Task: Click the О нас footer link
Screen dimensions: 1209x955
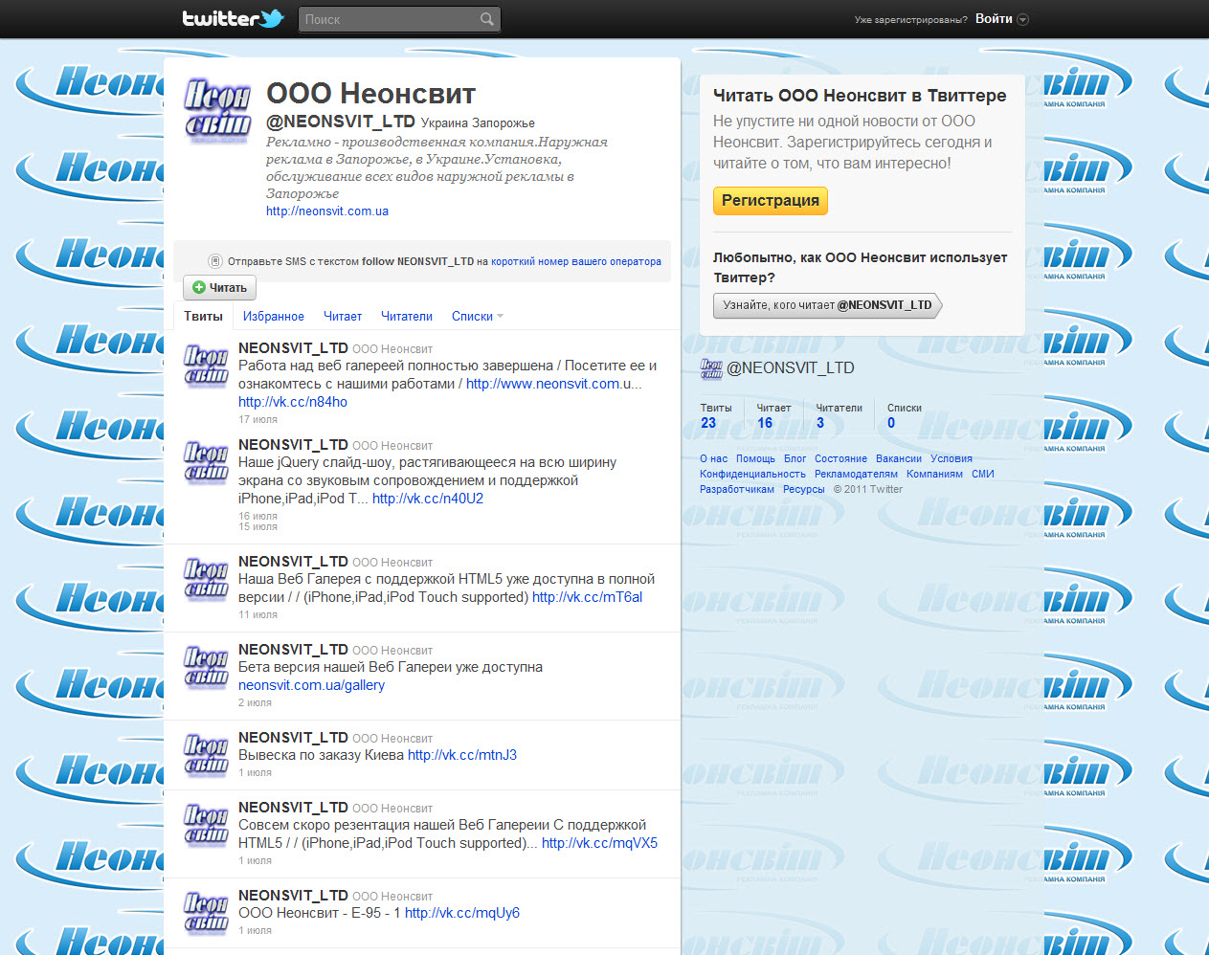Action: 713,459
